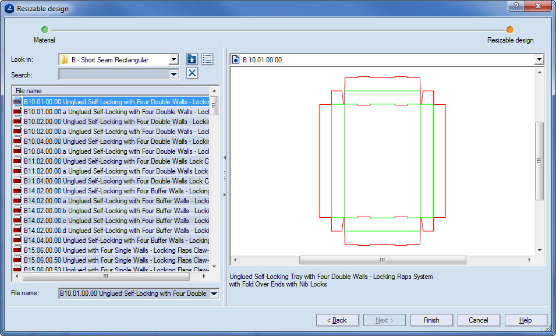
Task: Click the green Material step circle
Action: coord(45,30)
